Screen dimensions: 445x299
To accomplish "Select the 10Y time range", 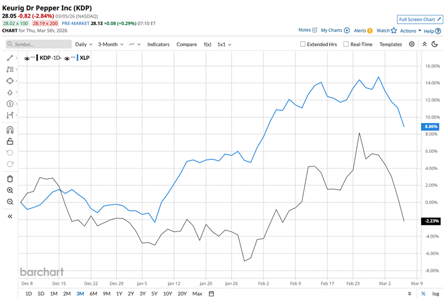I will (167, 294).
